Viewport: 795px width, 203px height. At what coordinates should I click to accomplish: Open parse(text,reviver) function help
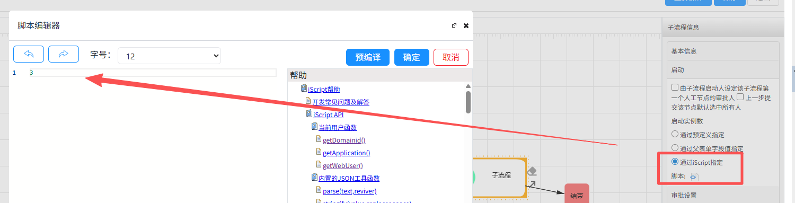349,191
